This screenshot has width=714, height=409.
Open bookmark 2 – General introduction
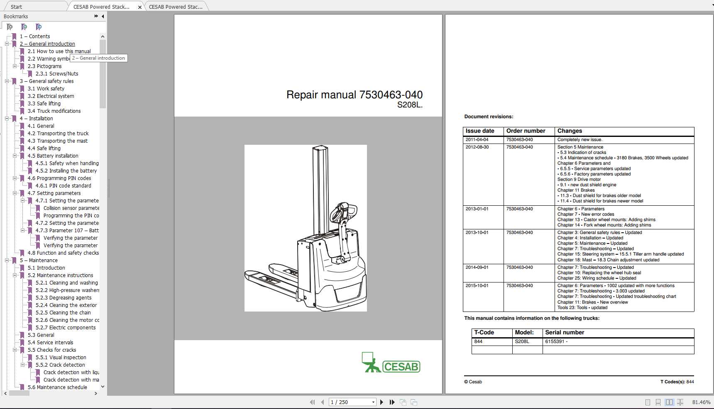[47, 44]
